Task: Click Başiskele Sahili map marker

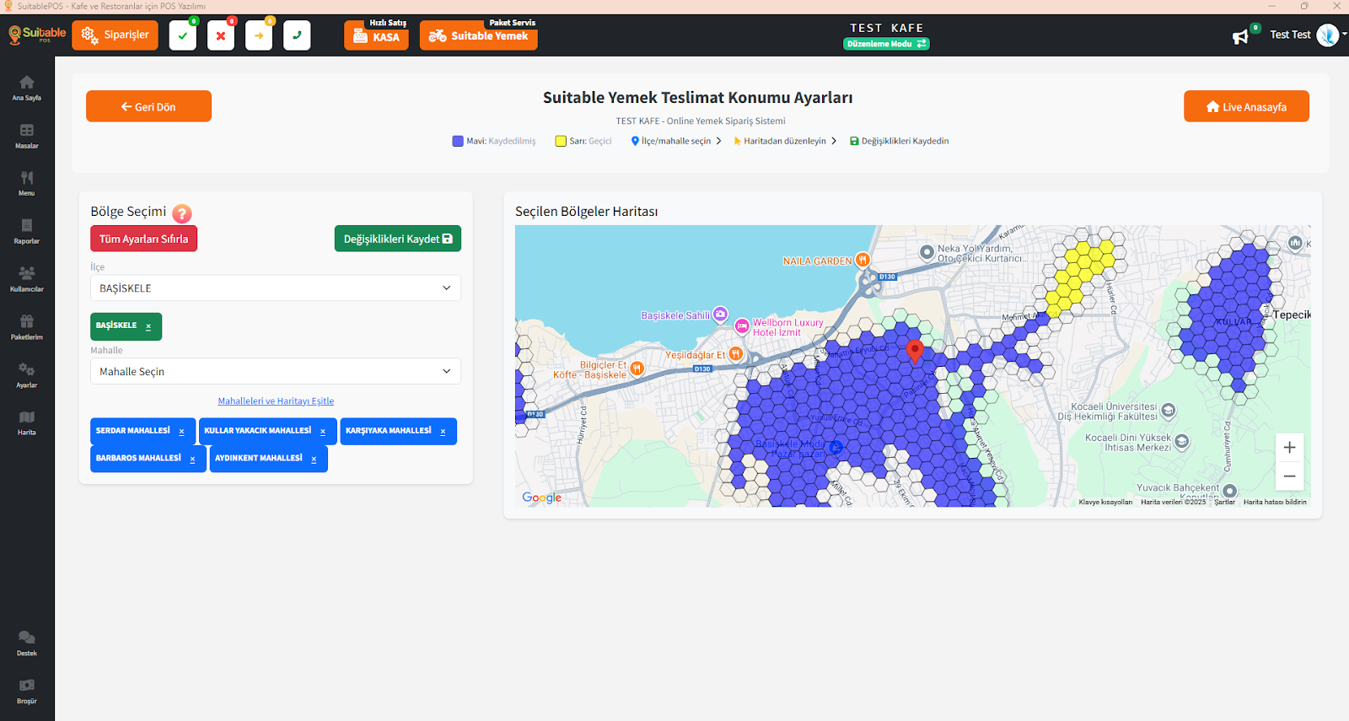Action: [720, 314]
